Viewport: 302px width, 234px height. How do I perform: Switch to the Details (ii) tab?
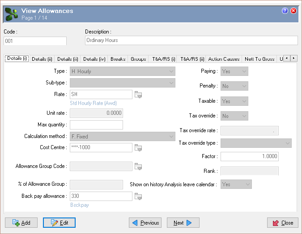(42, 59)
